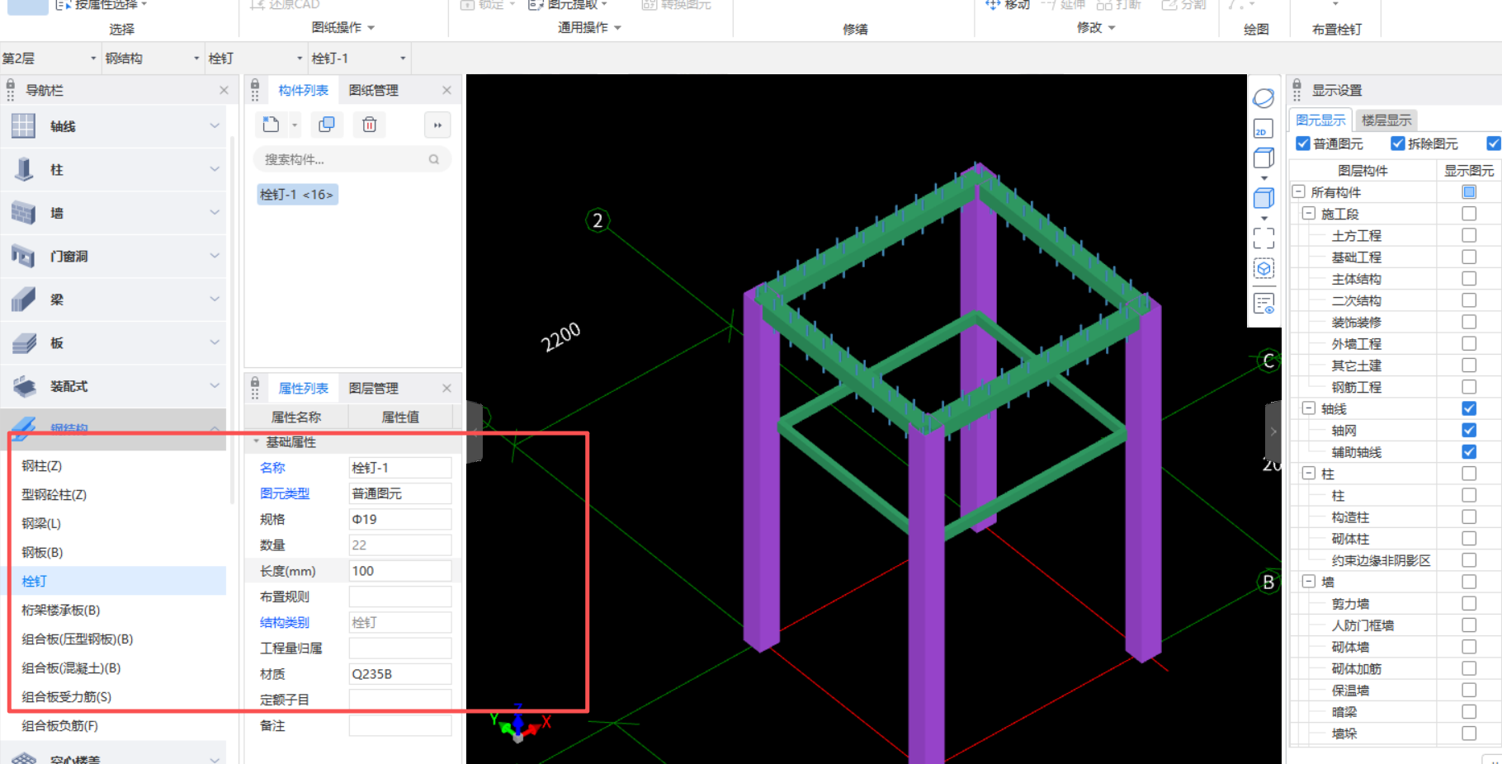
Task: Click the double-arrow more button in component list
Action: 437,125
